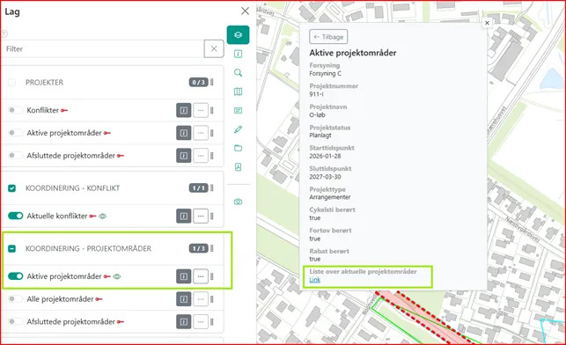Image resolution: width=566 pixels, height=345 pixels.
Task: Select the KOORDINERING - PROJEKTOMRÅDER group label
Action: click(x=88, y=248)
